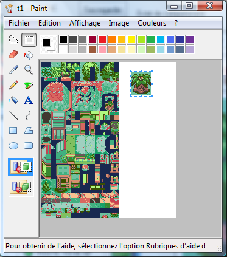
Task: Select the Airbrush spray can
Action: pos(13,100)
